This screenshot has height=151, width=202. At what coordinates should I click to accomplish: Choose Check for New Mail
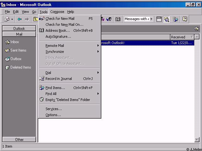[69, 19]
